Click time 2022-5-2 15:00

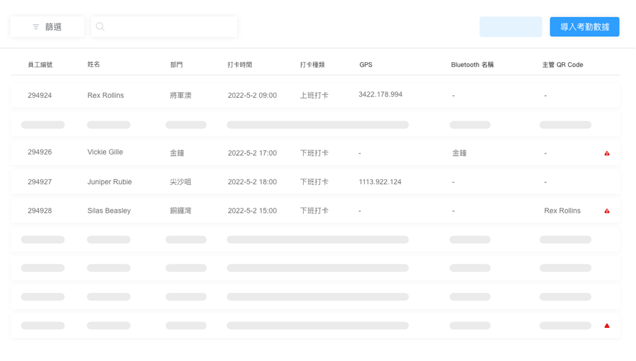pos(252,210)
